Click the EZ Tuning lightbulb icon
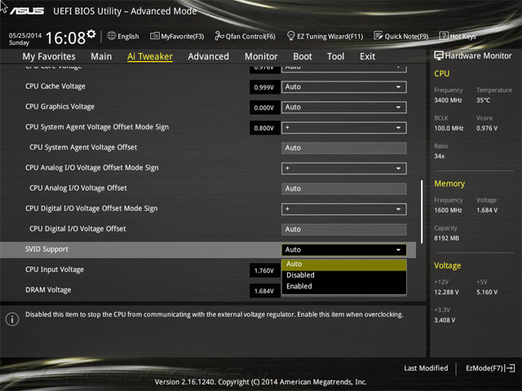The height and width of the screenshot is (391, 522). pyautogui.click(x=290, y=36)
